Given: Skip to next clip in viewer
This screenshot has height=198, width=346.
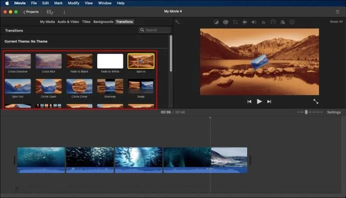Looking at the screenshot, I should 269,101.
